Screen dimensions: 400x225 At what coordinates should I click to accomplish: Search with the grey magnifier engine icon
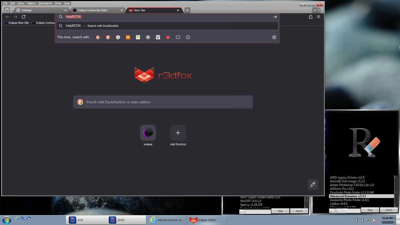[148, 37]
